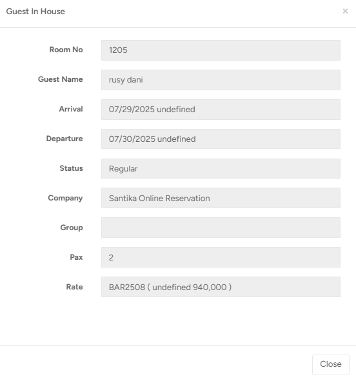Click the Pax field showing 2
The image size is (356, 381).
(221, 257)
